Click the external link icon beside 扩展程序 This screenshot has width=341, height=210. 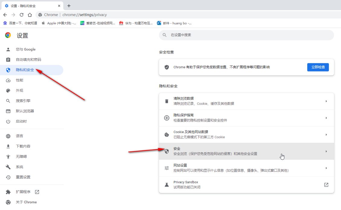point(37,192)
